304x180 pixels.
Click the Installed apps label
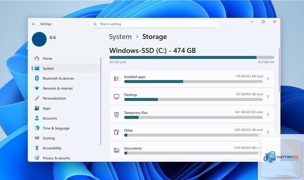[135, 77]
